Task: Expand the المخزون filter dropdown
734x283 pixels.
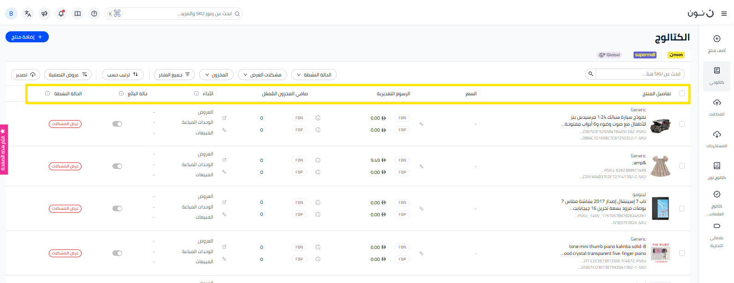Action: (216, 75)
